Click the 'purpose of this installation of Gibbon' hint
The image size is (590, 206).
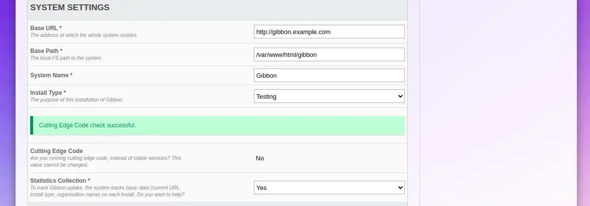[76, 100]
